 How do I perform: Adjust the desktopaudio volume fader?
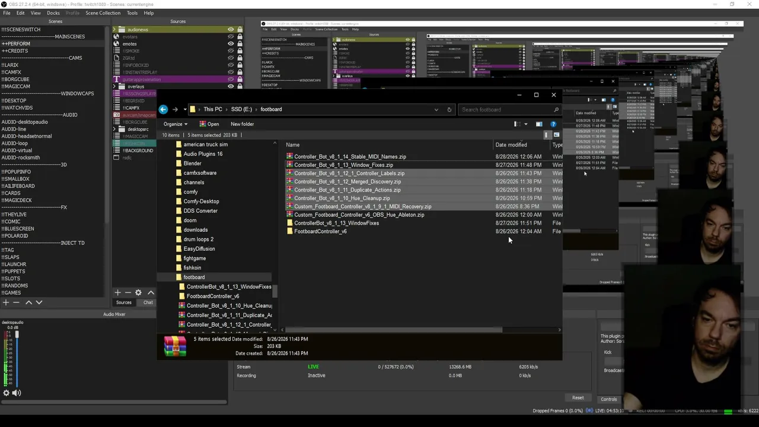click(17, 334)
